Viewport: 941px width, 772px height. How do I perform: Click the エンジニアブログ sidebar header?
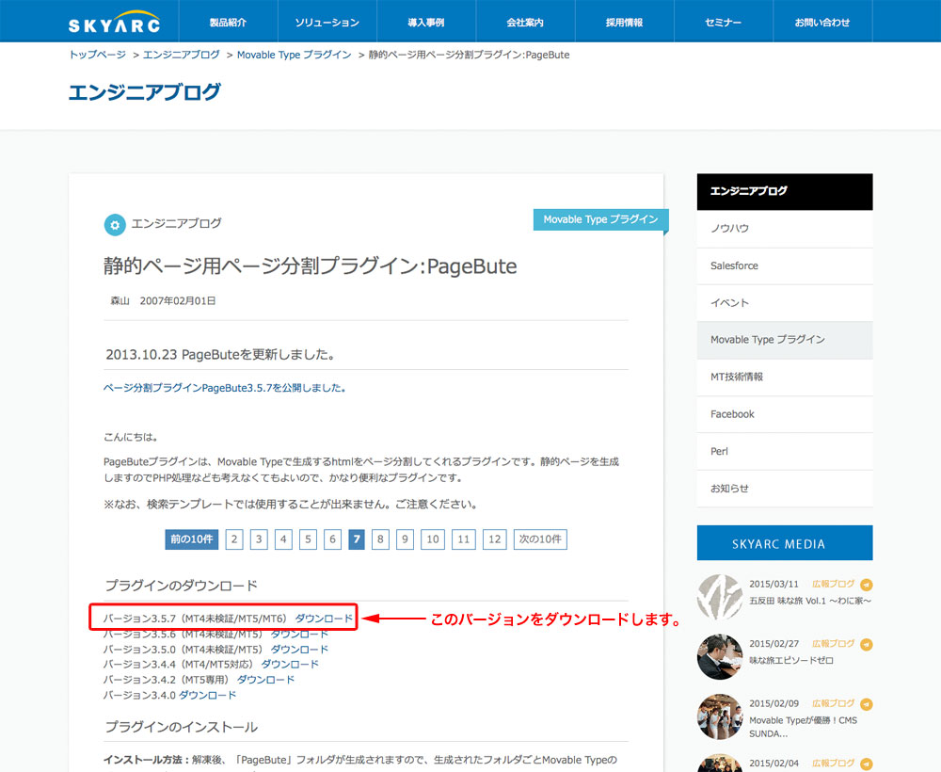click(x=785, y=191)
